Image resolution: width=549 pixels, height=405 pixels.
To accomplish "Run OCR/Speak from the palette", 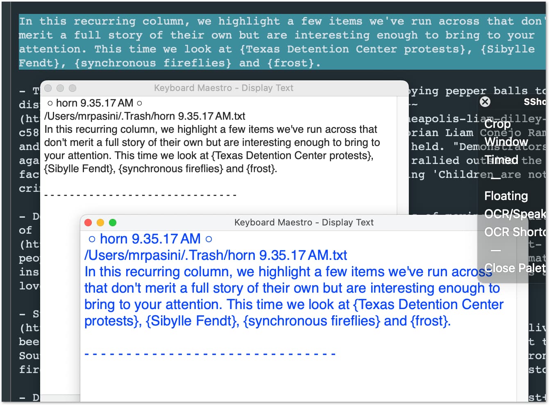I will coord(515,214).
